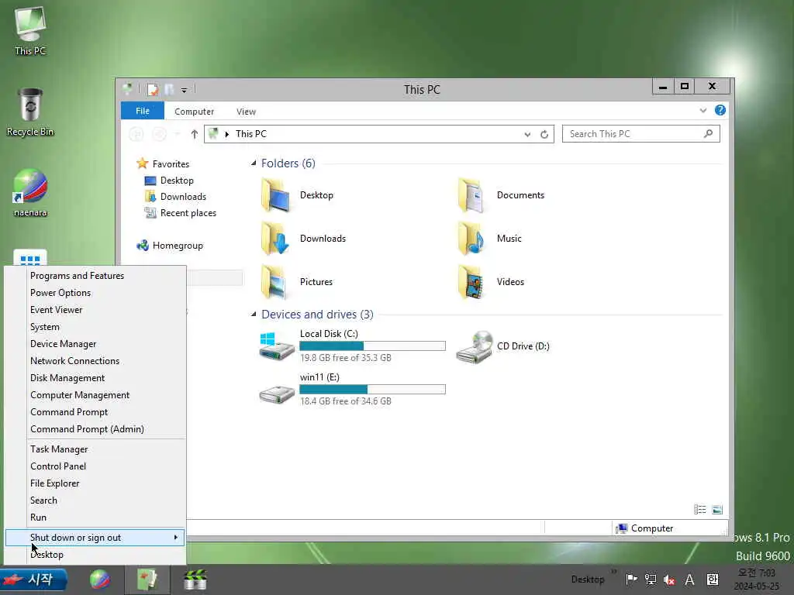Click the File Explorer taskbar button
This screenshot has height=595, width=794.
click(147, 580)
